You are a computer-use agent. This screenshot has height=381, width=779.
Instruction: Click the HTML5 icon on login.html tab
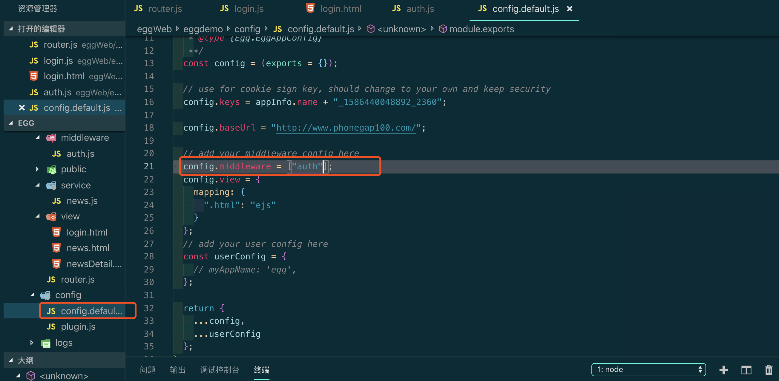point(310,8)
